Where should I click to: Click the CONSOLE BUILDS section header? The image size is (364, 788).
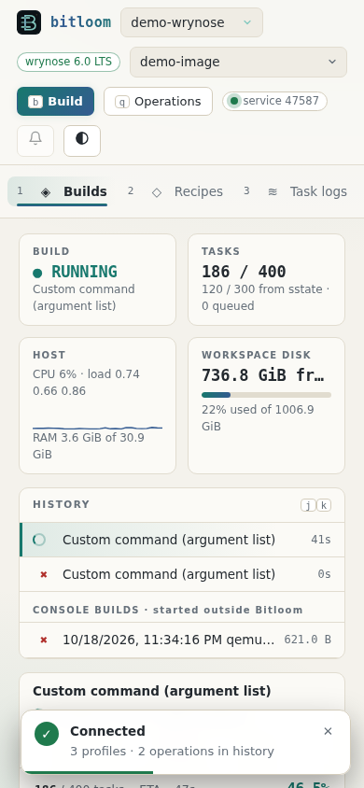[x=168, y=610]
